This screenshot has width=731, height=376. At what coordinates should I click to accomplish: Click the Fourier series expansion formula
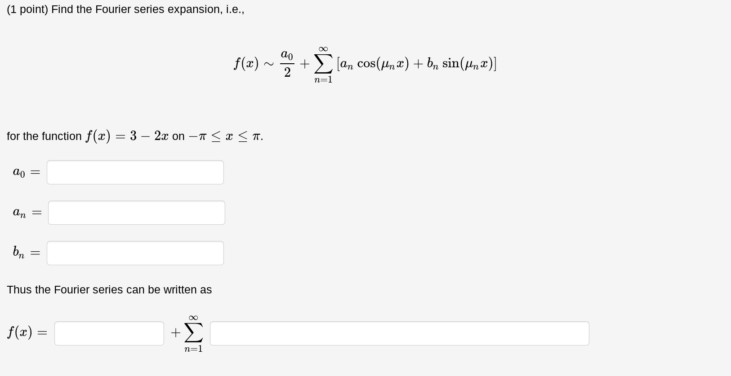pyautogui.click(x=364, y=64)
